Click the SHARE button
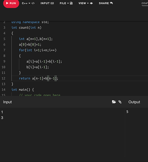148x162 pixels. 106,3
